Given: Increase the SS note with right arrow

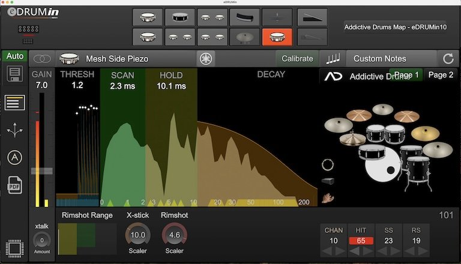Looking at the screenshot, I should (395, 251).
